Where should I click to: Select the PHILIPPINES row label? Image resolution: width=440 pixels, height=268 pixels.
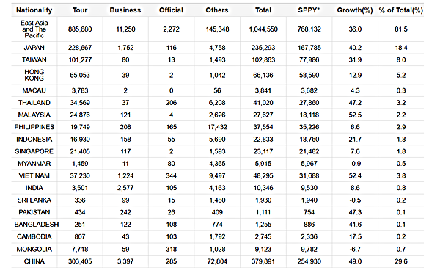[x=34, y=127]
